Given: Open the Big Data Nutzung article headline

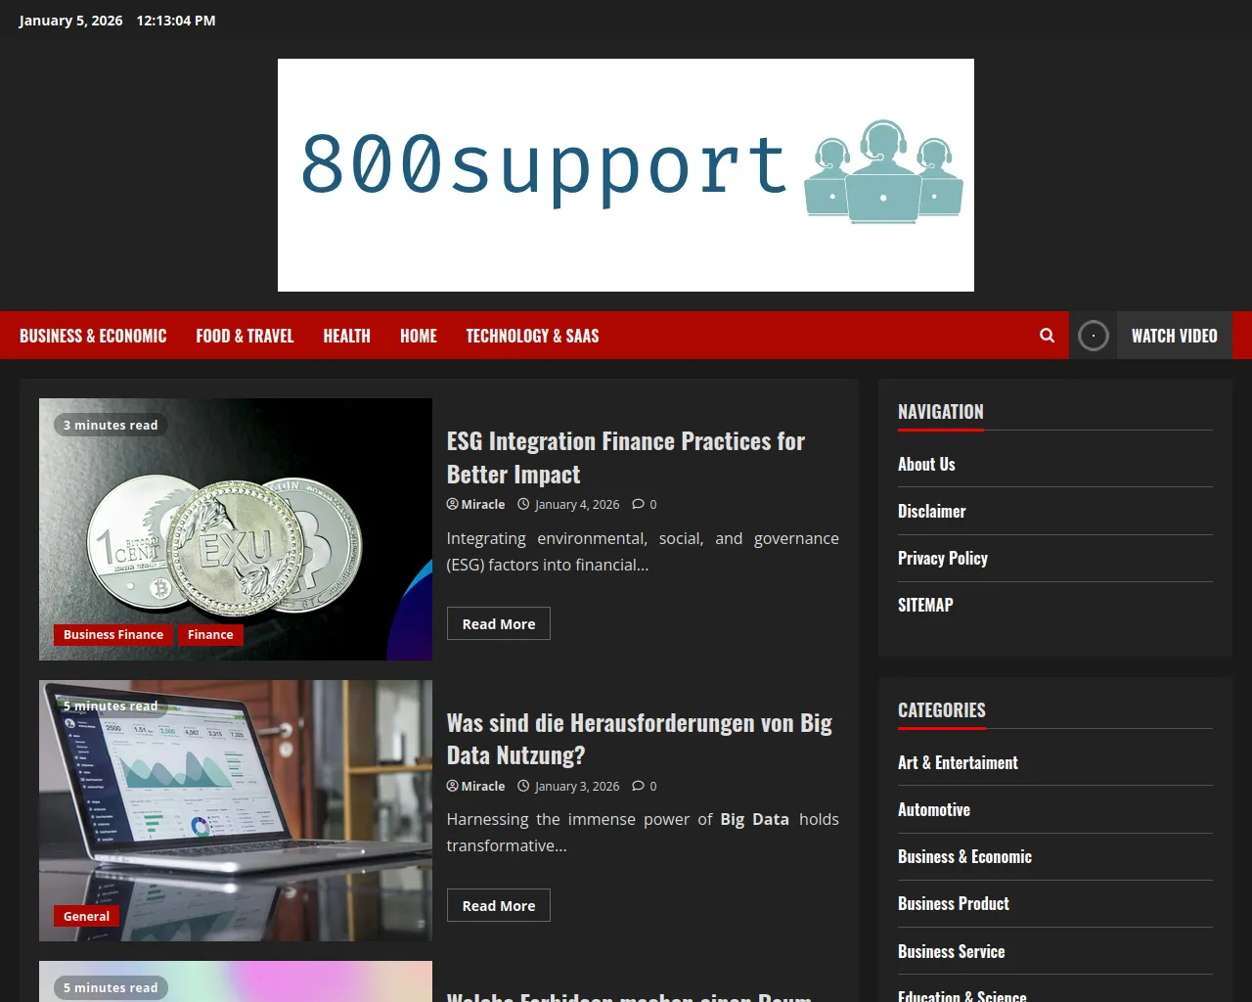Looking at the screenshot, I should pyautogui.click(x=640, y=739).
